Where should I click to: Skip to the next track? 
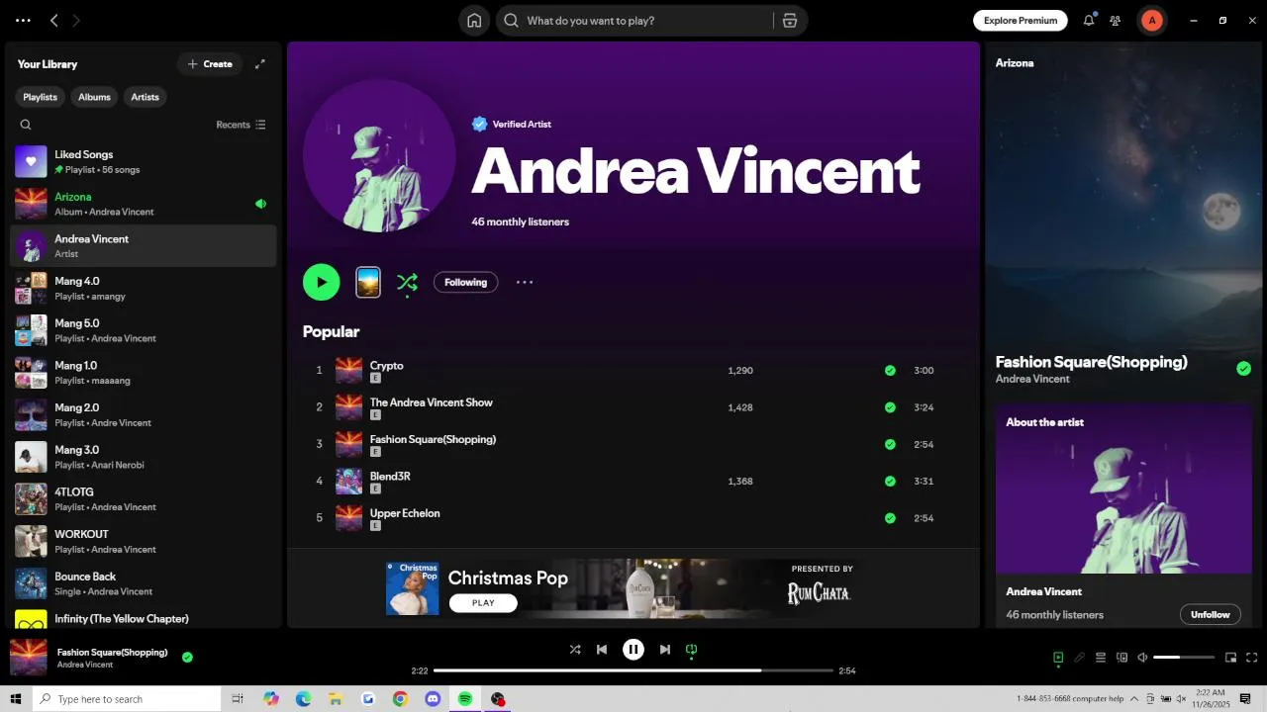tap(665, 650)
